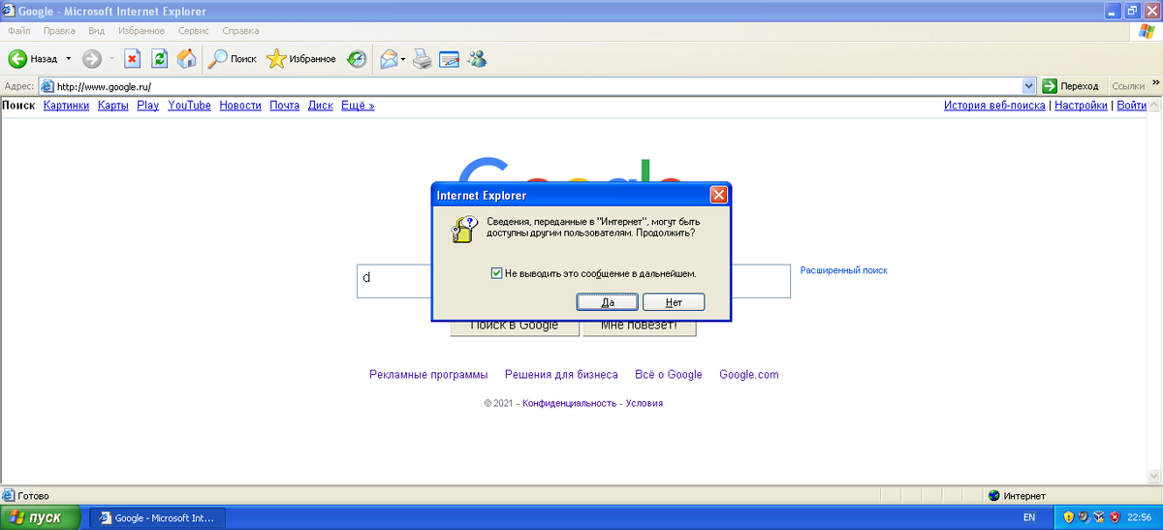The width and height of the screenshot is (1163, 530).
Task: Open the Messenger people icon
Action: click(x=476, y=59)
